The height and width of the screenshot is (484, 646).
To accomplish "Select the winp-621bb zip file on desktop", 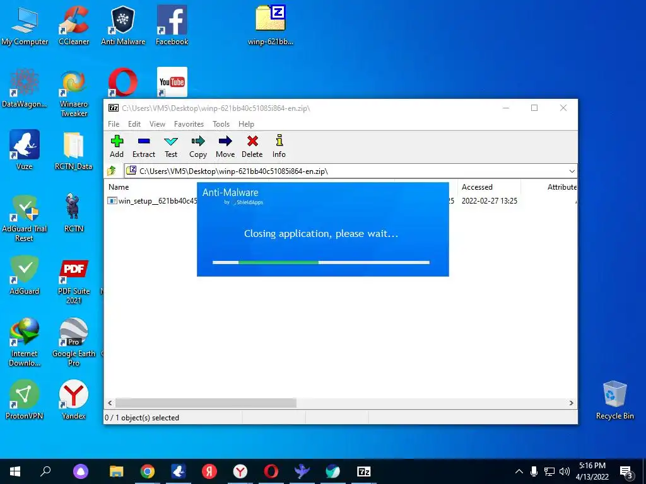I will tap(270, 25).
